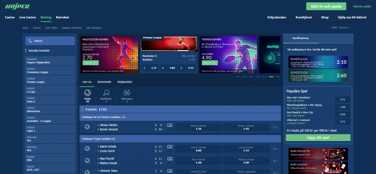Open Dagens matcher
This screenshot has height=174, width=376.
pos(72,28)
